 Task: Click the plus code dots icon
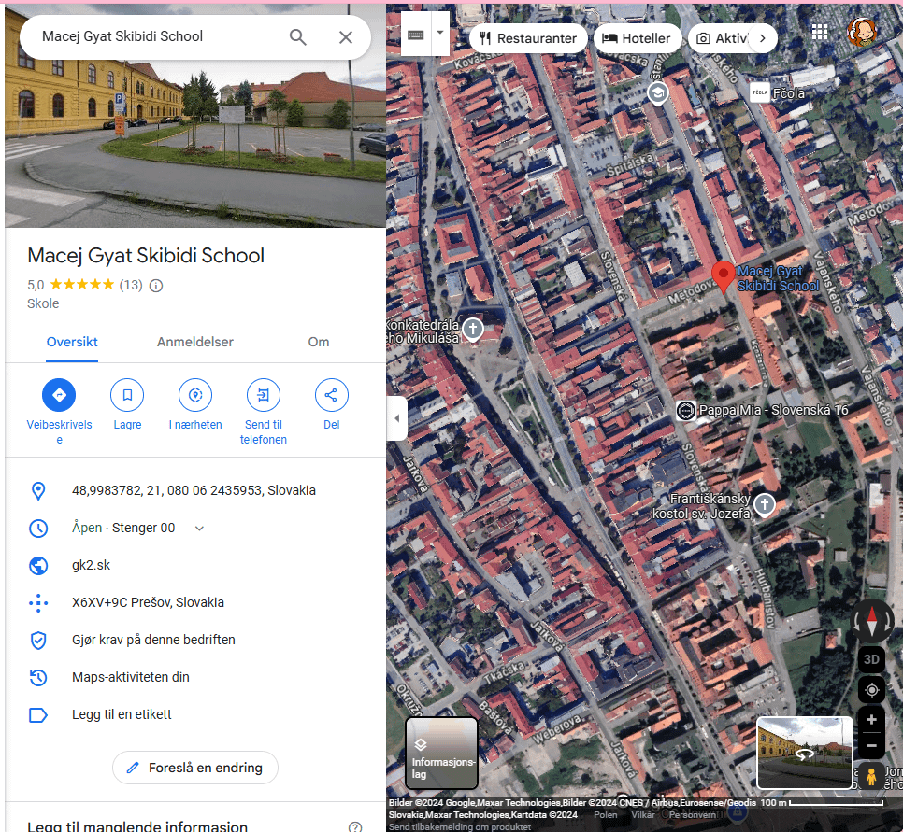click(38, 603)
